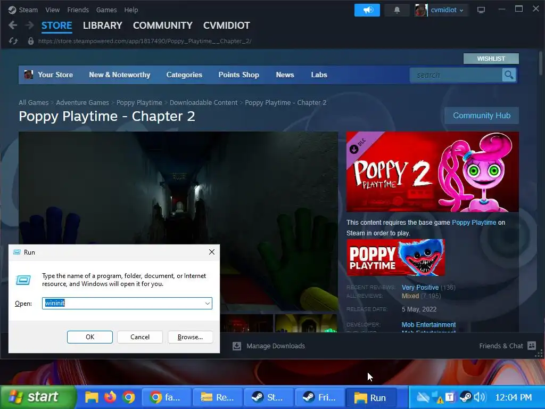Open the Labs page
The width and height of the screenshot is (545, 409).
pos(319,75)
